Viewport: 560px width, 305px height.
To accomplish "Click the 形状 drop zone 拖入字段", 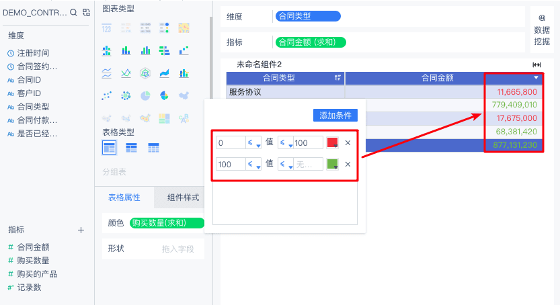I will (177, 249).
